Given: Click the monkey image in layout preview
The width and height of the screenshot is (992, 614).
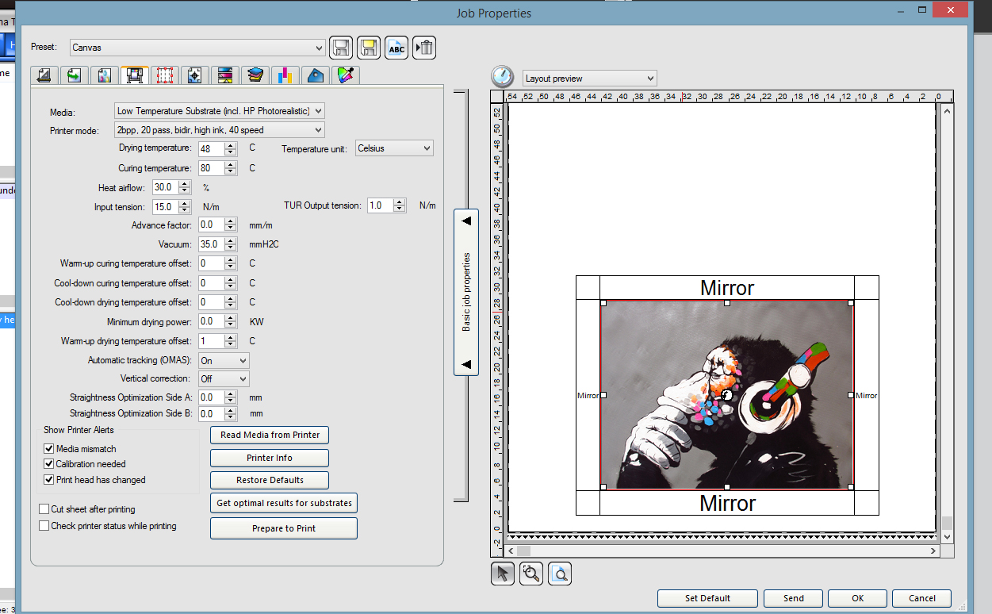Looking at the screenshot, I should (x=727, y=394).
